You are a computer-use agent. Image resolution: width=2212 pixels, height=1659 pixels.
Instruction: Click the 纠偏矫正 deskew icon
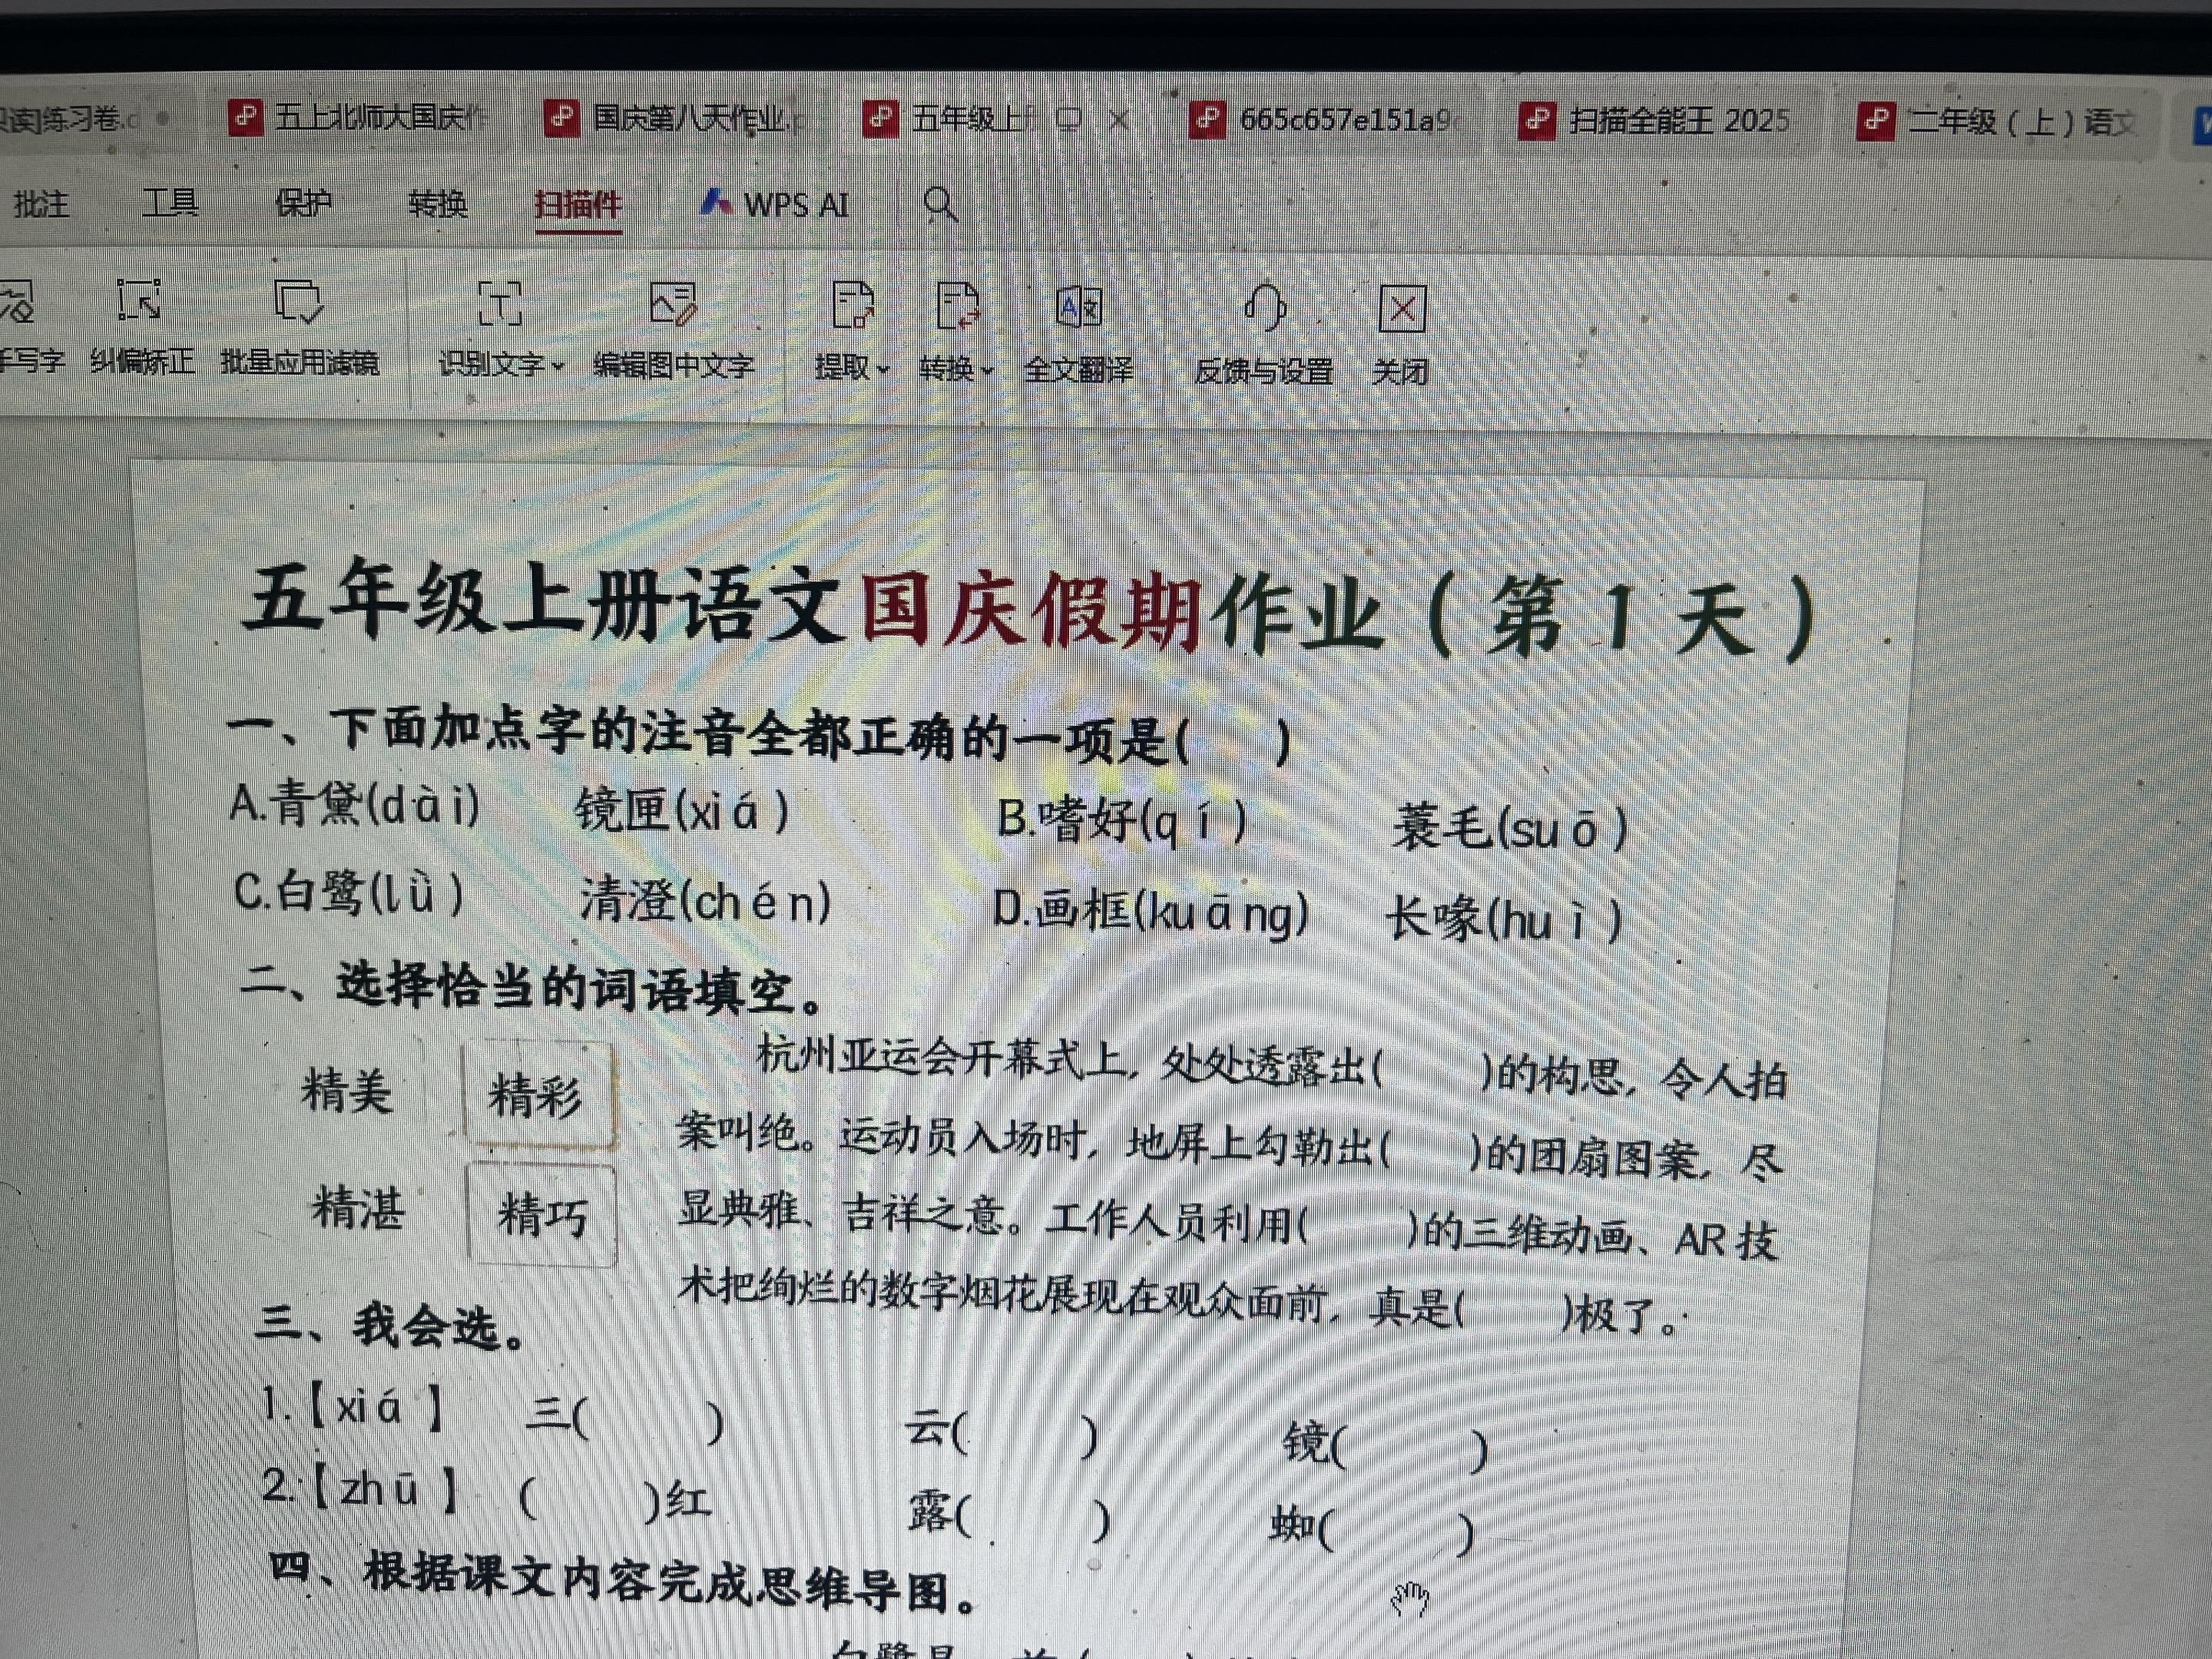click(138, 301)
